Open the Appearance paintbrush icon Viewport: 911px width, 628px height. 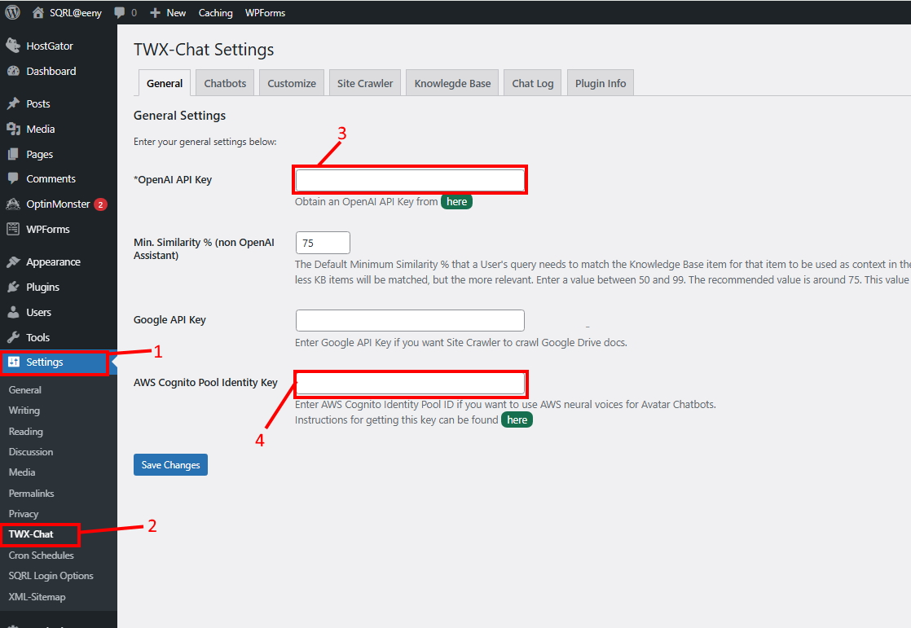pos(13,261)
